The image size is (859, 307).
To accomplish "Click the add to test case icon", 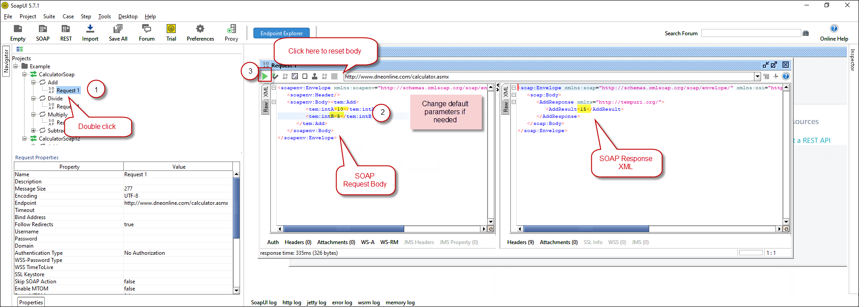I will coord(275,76).
